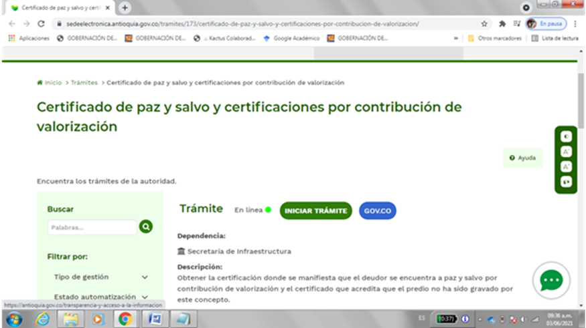Open the media control icon in toolbar

point(517,24)
